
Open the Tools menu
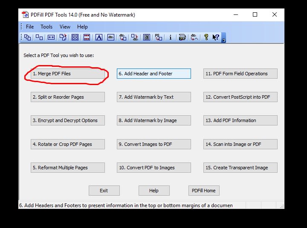click(x=46, y=27)
